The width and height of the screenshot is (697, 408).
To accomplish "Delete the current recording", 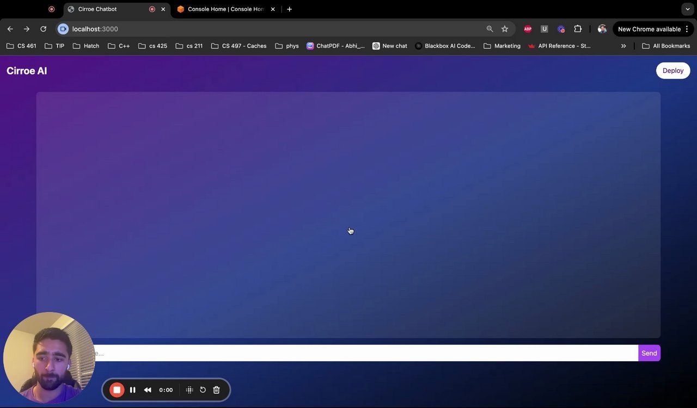I will (x=216, y=390).
